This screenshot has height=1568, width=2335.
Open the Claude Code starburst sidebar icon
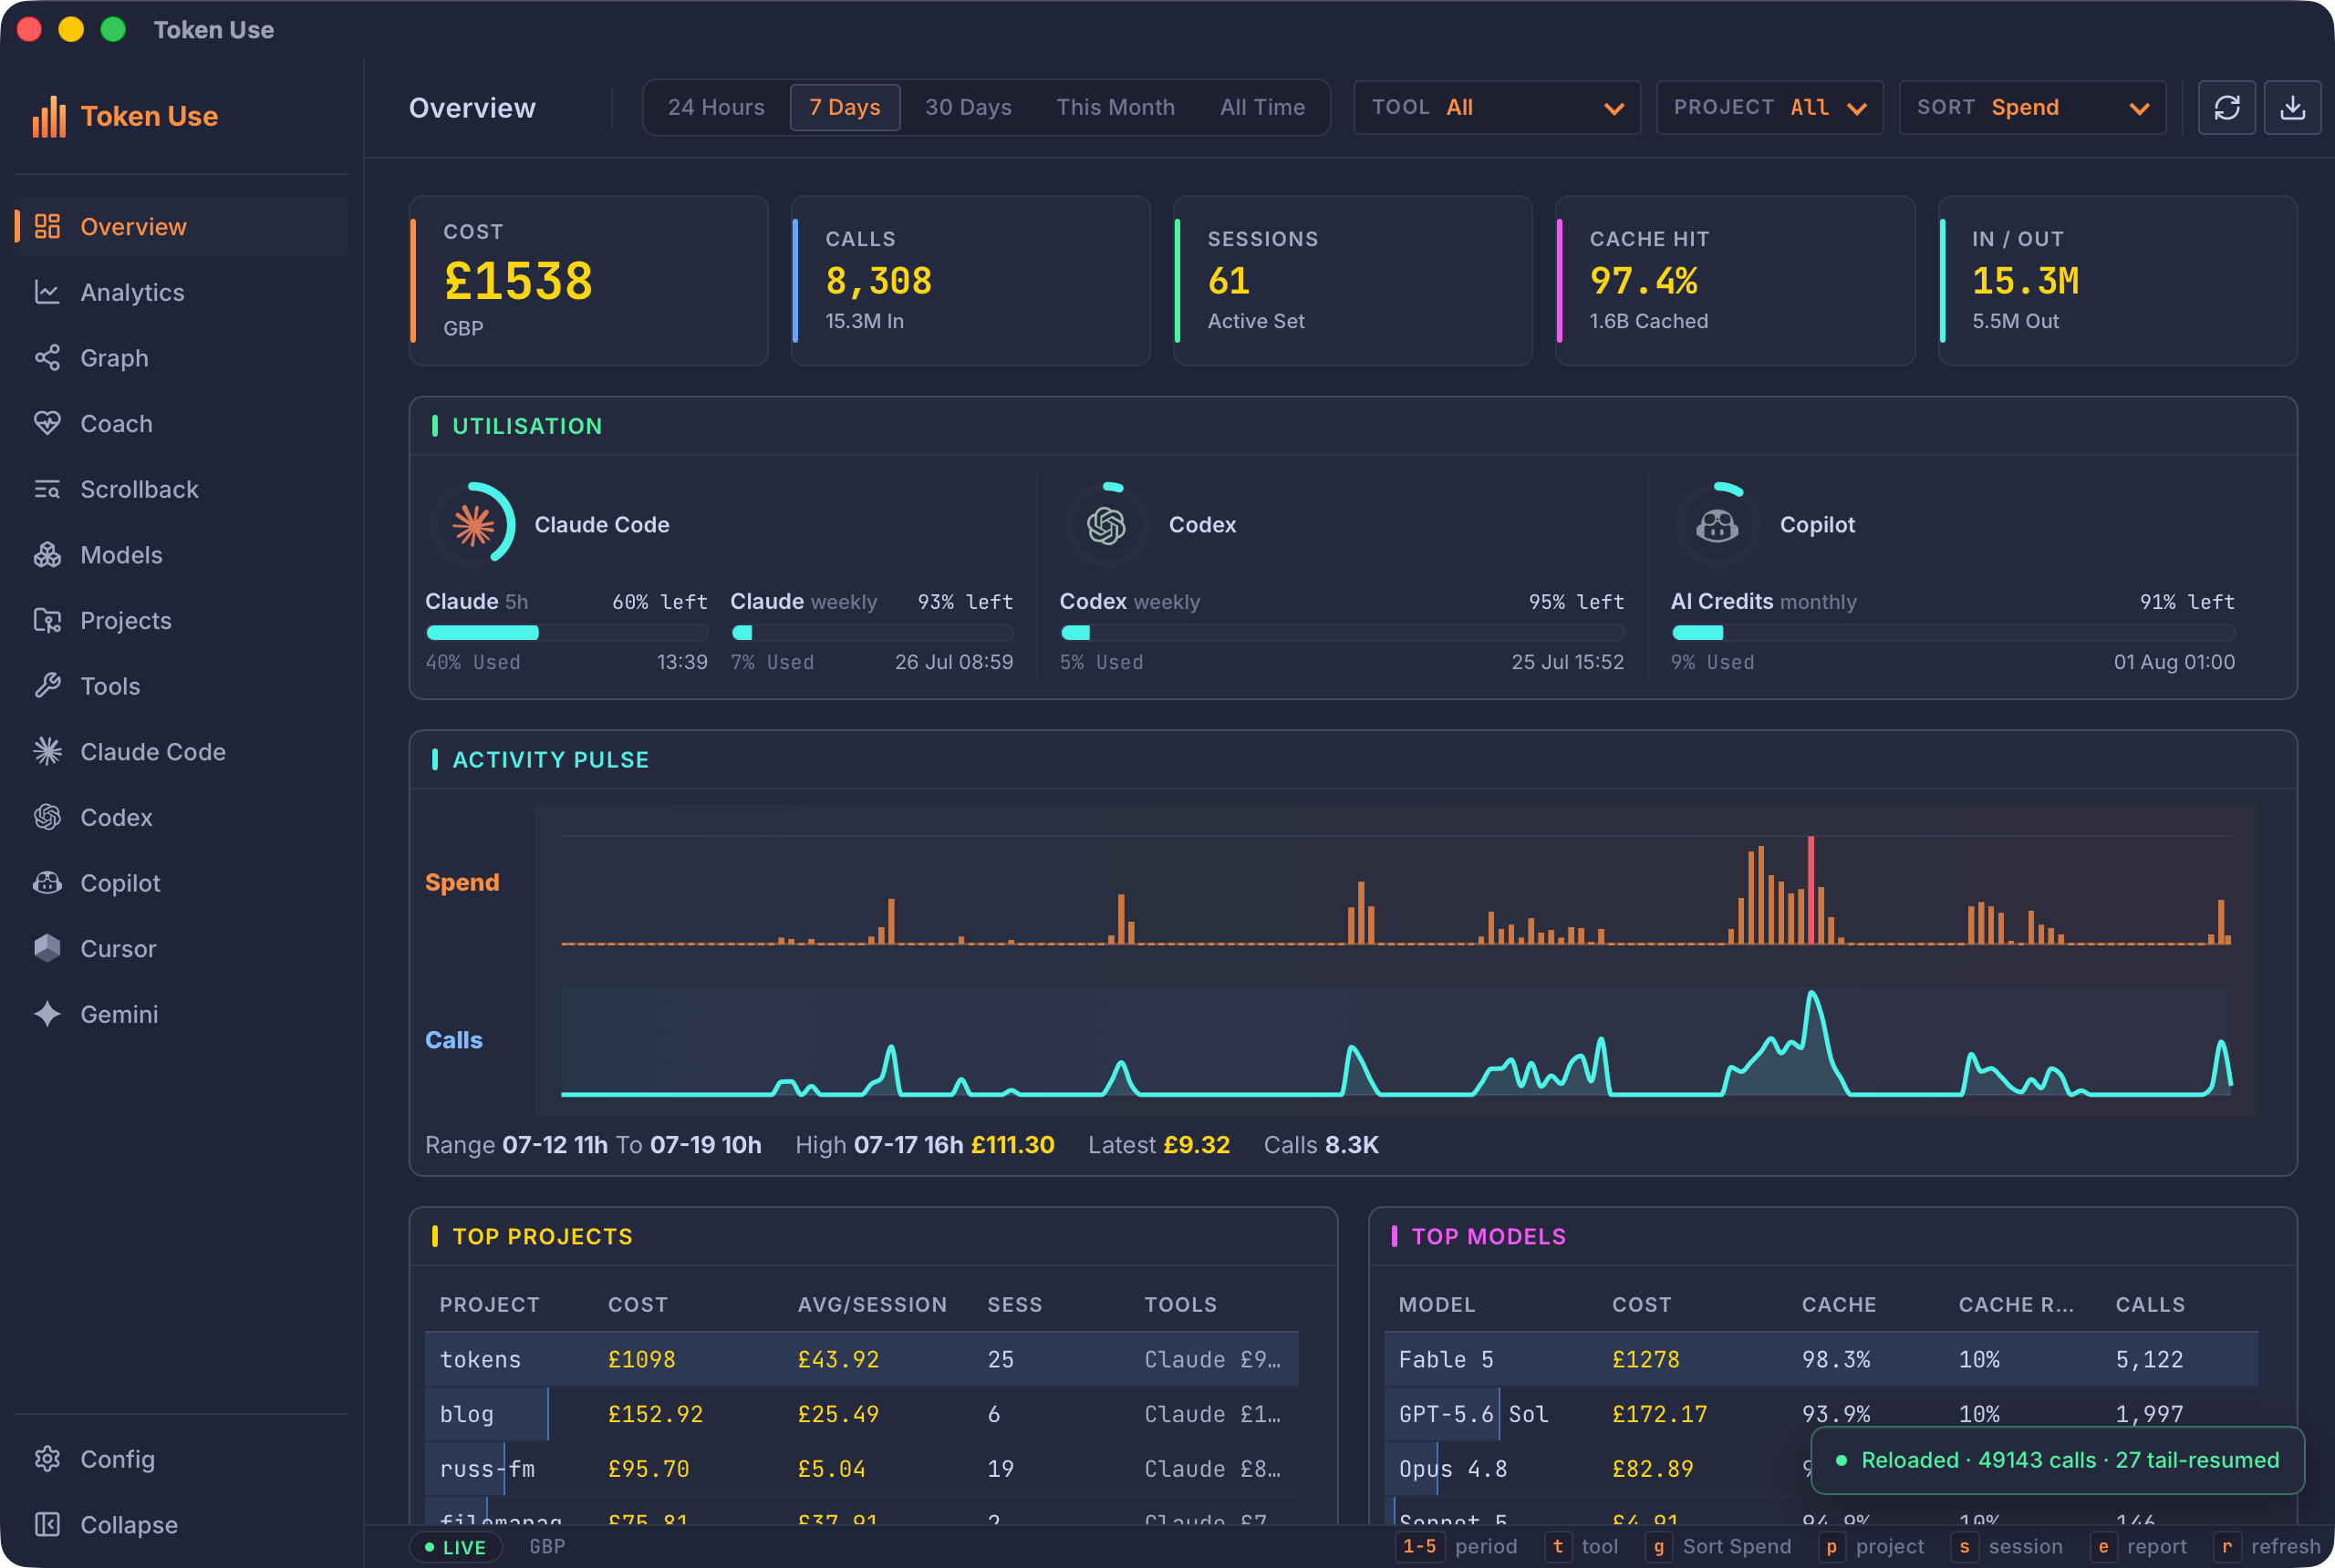pyautogui.click(x=47, y=751)
